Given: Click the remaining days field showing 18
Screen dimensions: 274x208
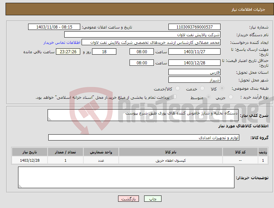Looking at the screenshot, I should tap(104, 51).
